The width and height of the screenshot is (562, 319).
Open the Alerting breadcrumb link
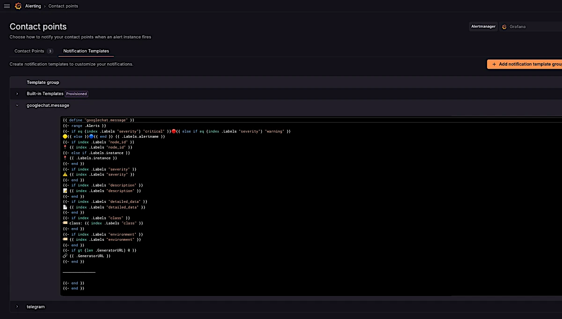point(33,6)
